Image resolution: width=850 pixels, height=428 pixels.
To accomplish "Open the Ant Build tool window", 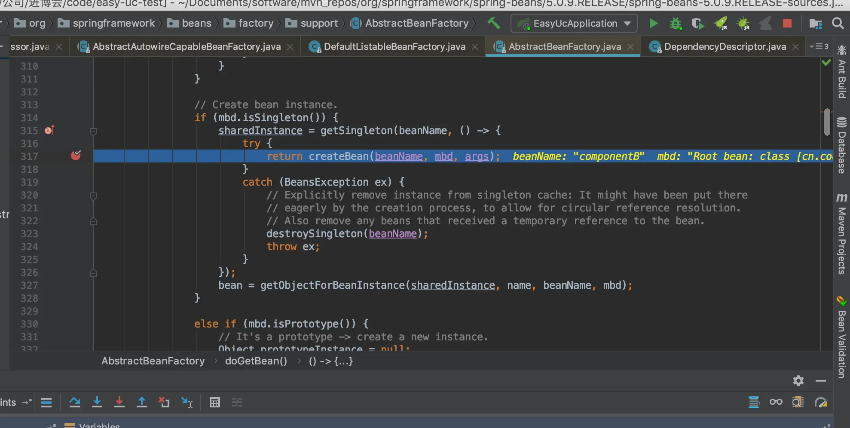I will [x=841, y=71].
